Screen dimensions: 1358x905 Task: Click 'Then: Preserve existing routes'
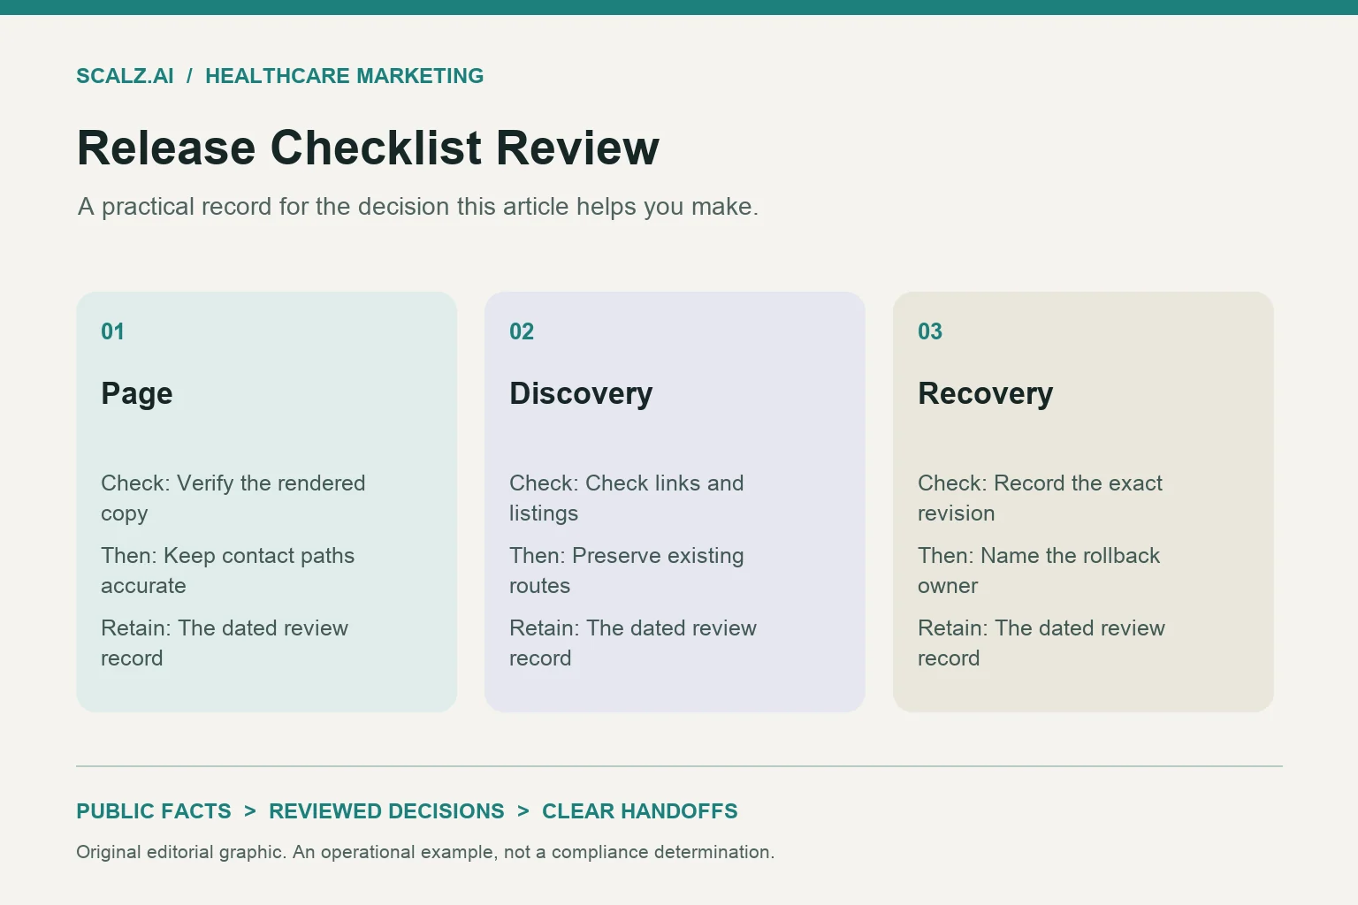(x=627, y=571)
